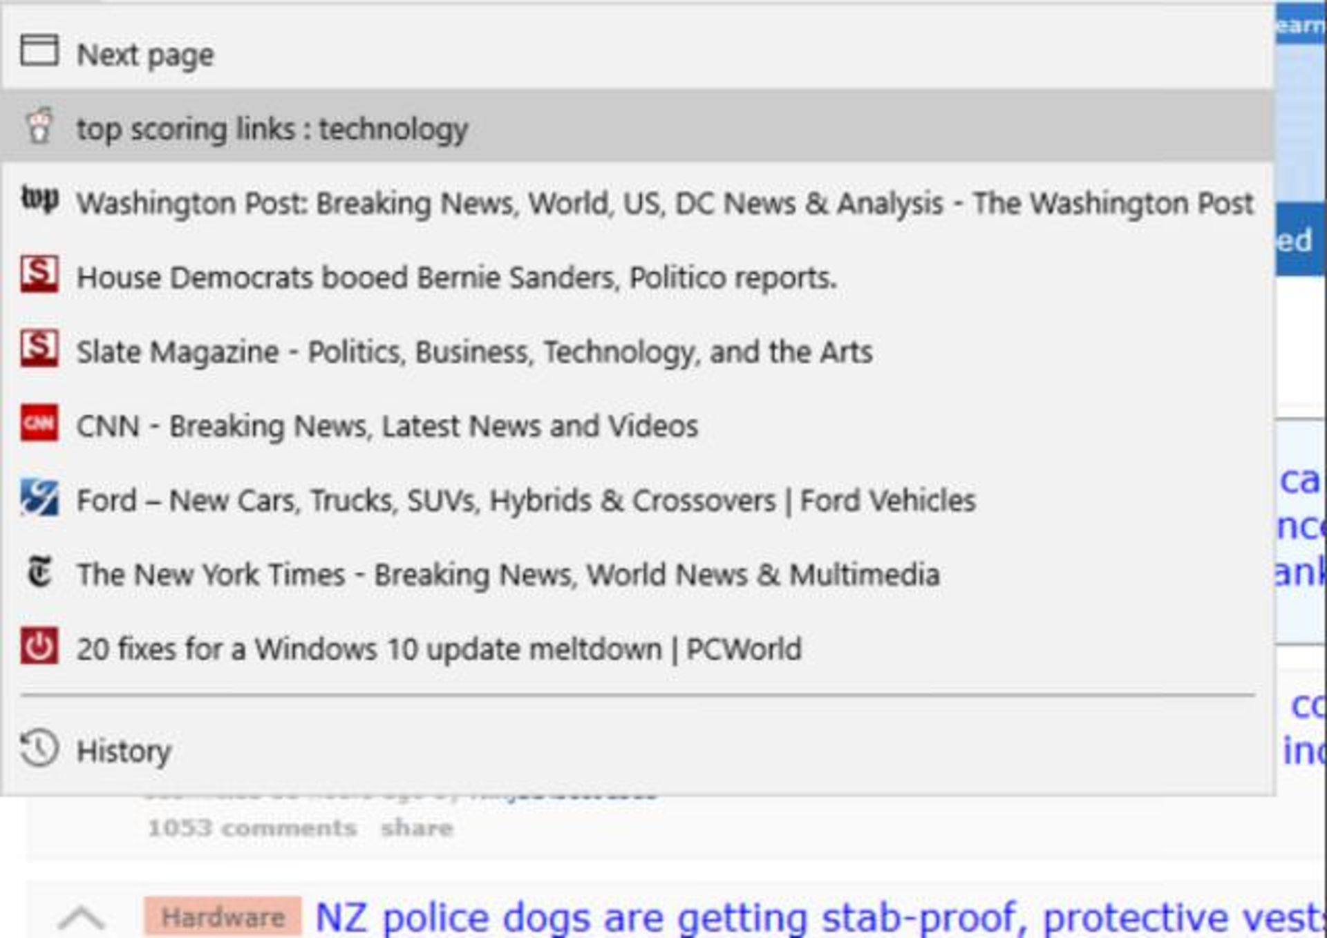
Task: Click the New York Times T icon
Action: (x=39, y=572)
